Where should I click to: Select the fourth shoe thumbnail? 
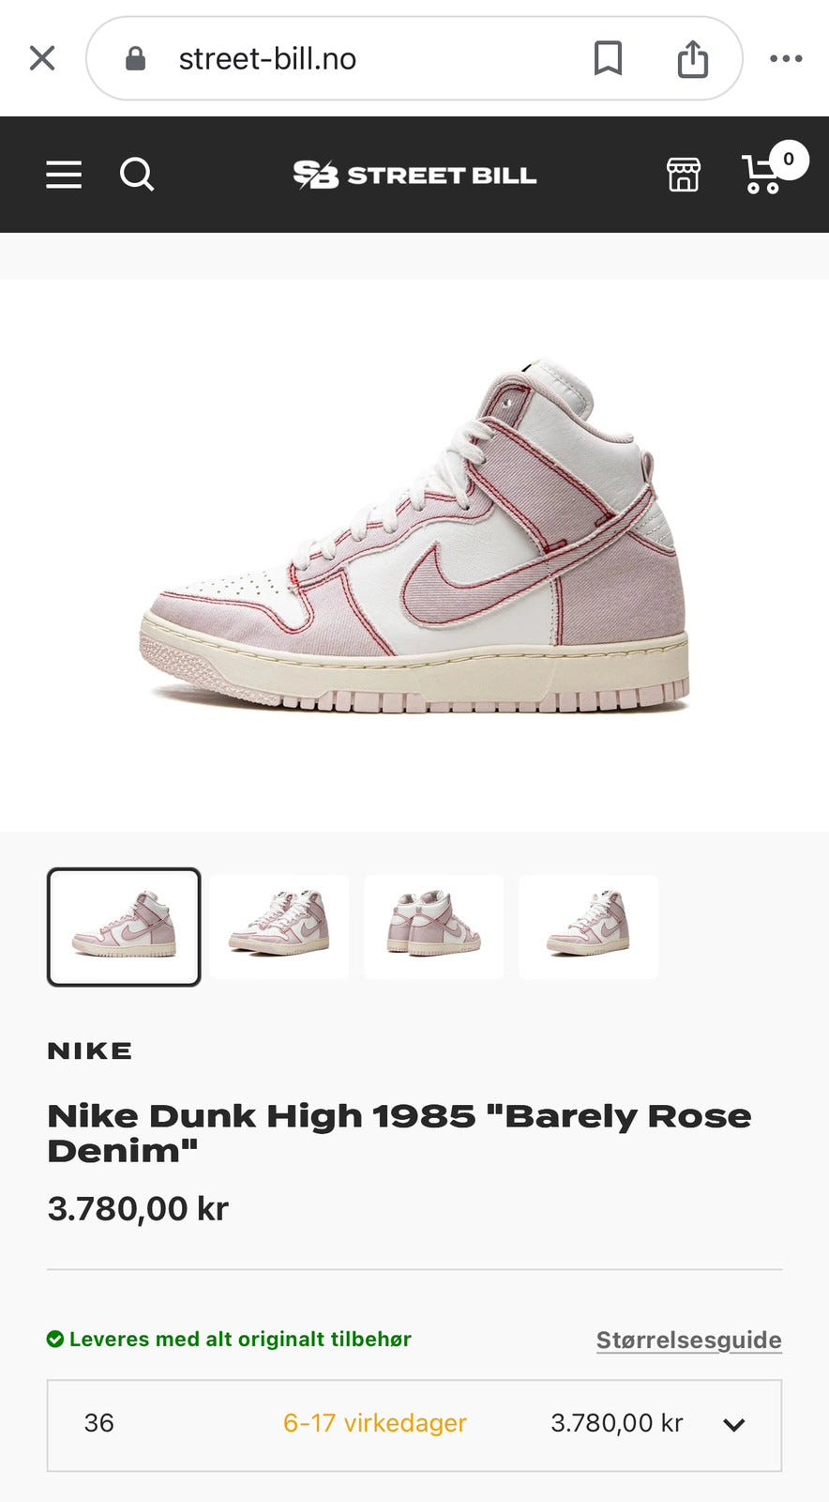[x=589, y=927]
